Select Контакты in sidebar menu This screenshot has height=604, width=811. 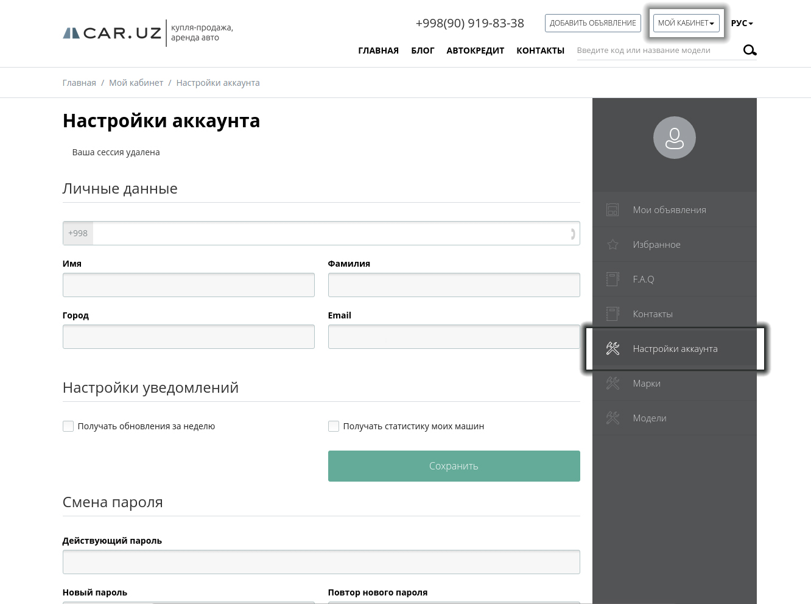675,314
